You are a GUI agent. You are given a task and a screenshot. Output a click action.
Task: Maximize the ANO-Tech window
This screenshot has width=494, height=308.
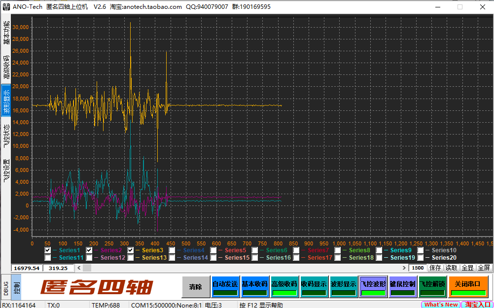[x=460, y=6]
